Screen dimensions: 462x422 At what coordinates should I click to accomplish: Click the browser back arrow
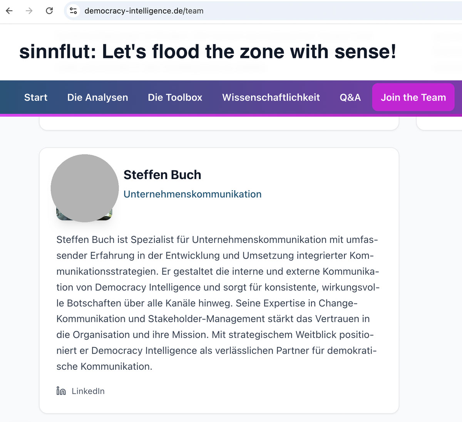click(x=9, y=11)
